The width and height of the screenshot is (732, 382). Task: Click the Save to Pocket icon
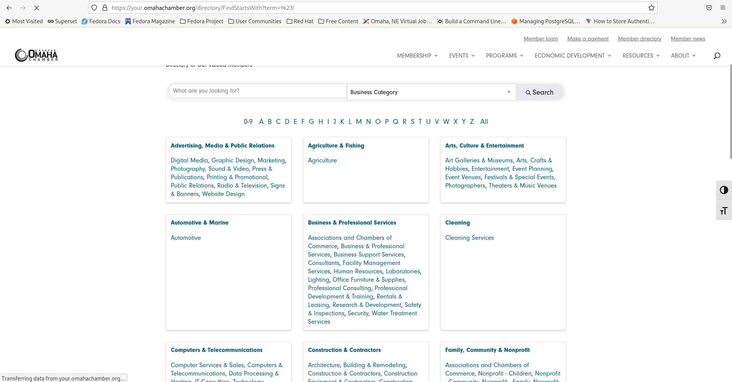(x=709, y=8)
